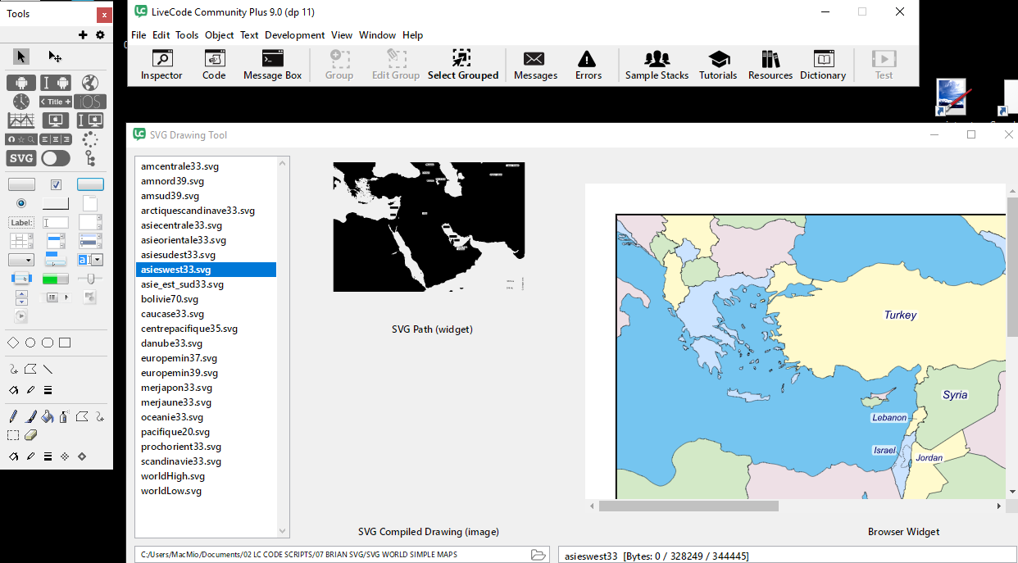Image resolution: width=1018 pixels, height=563 pixels.
Task: Select the checkbox control in Tools palette
Action: click(x=56, y=184)
